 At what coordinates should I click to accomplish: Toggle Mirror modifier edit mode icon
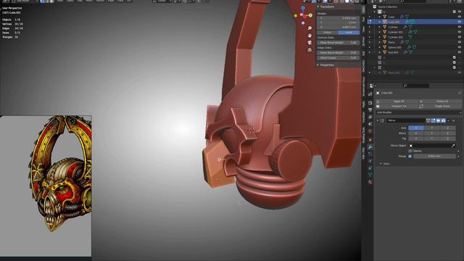tap(434, 120)
